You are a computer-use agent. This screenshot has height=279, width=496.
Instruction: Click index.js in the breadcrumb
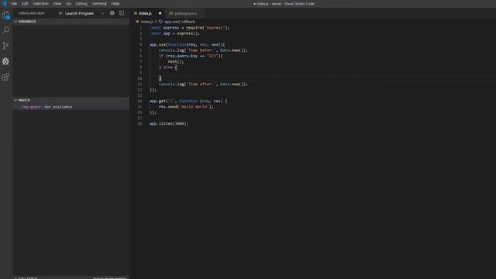tap(146, 22)
